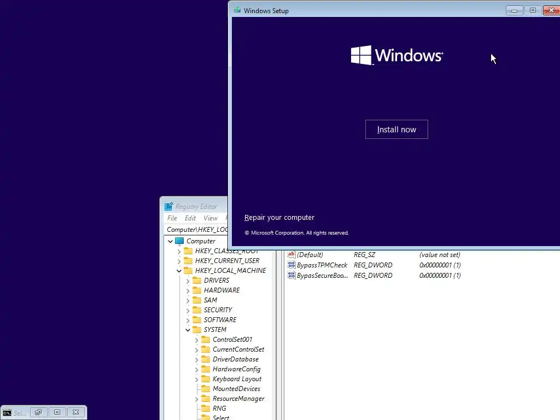Select ControlSet001 folder icon

[x=206, y=339]
